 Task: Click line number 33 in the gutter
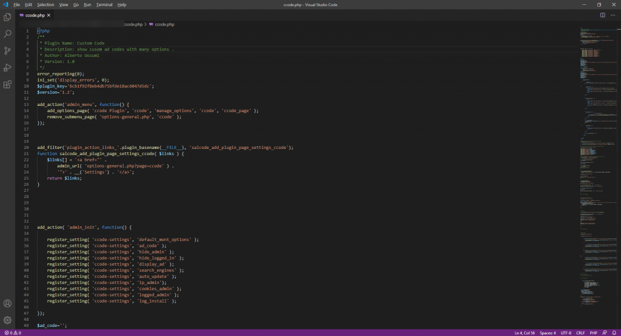[27, 227]
